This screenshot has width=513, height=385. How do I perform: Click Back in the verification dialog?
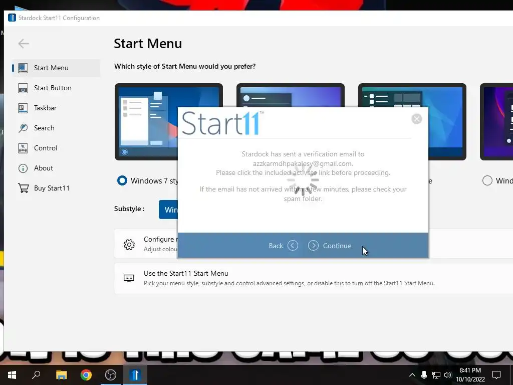(x=283, y=246)
